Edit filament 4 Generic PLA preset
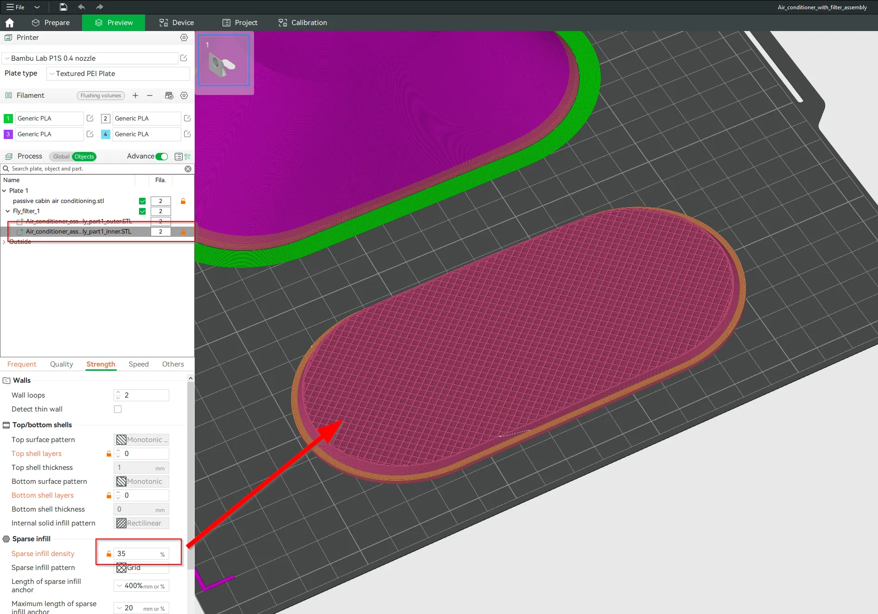Viewport: 878px width, 614px height. click(x=187, y=134)
